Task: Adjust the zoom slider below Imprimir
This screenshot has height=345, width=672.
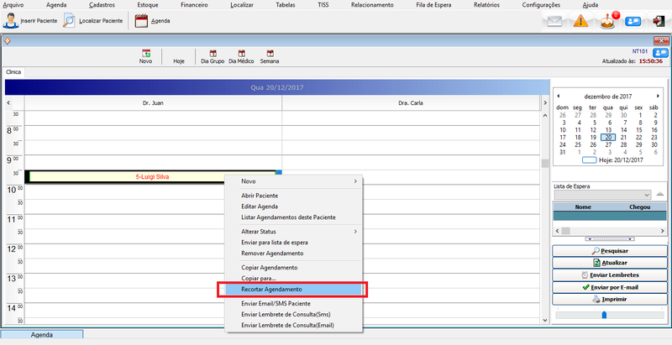Action: pos(603,315)
